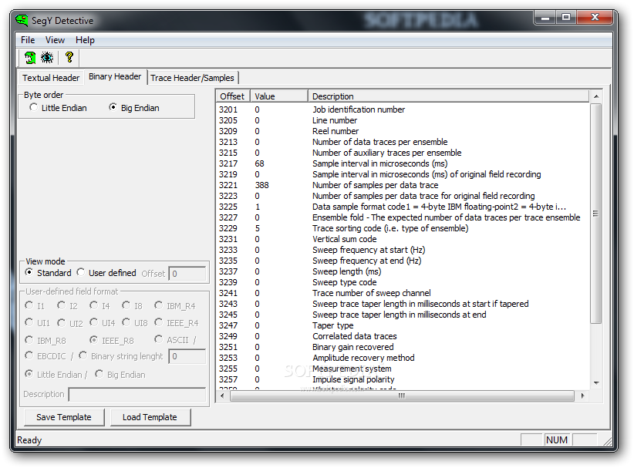Click the horizontal scrollbar left arrow

[x=222, y=396]
